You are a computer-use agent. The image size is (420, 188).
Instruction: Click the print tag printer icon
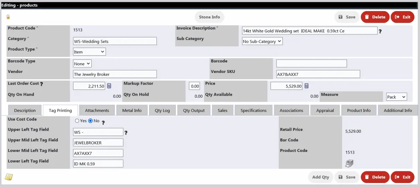[x=349, y=163]
